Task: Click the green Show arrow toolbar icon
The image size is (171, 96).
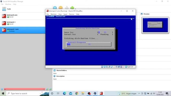Action: click(72, 8)
